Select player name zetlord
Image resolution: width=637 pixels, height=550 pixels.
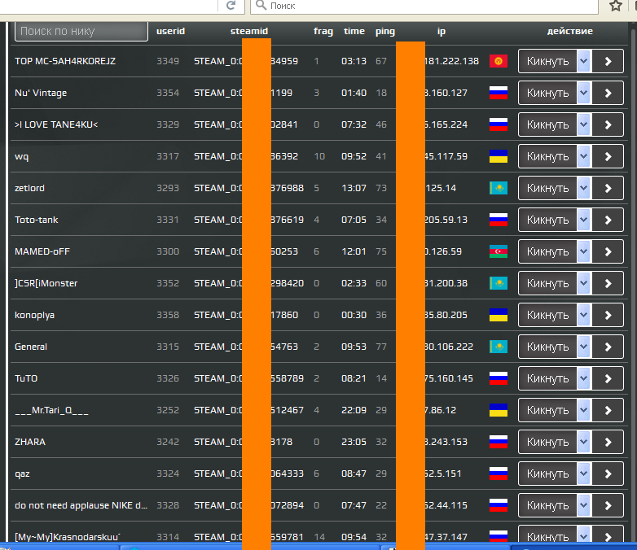click(x=29, y=188)
